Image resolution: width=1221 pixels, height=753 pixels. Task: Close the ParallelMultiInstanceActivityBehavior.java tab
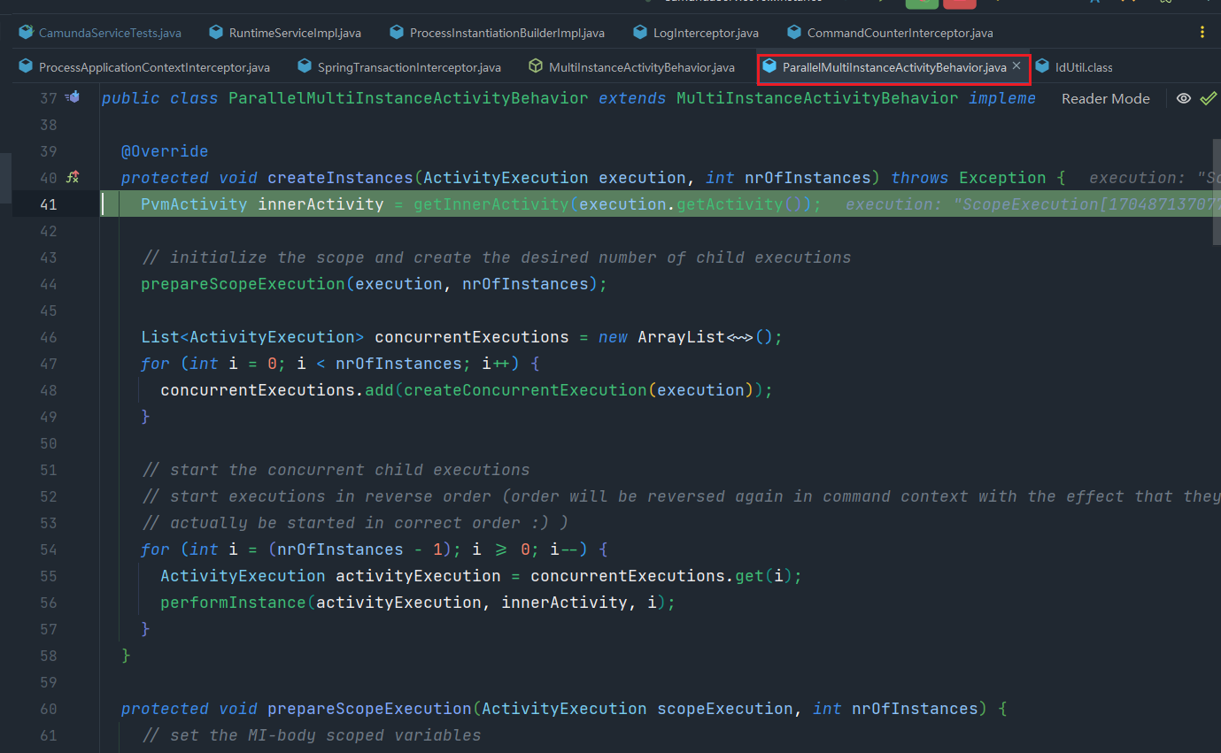1016,66
